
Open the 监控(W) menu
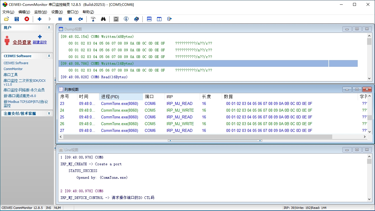(x=40, y=12)
